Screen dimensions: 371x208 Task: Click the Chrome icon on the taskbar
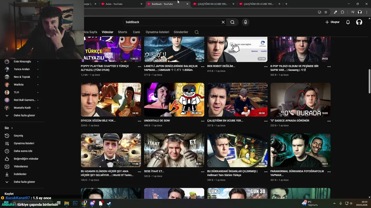click(84, 203)
